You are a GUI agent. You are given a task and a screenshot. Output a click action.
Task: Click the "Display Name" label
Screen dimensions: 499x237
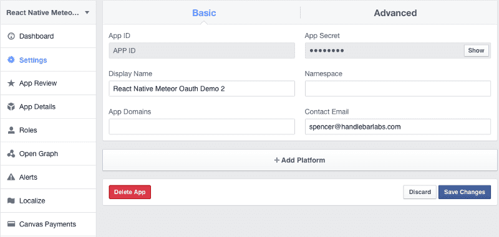[x=130, y=73]
